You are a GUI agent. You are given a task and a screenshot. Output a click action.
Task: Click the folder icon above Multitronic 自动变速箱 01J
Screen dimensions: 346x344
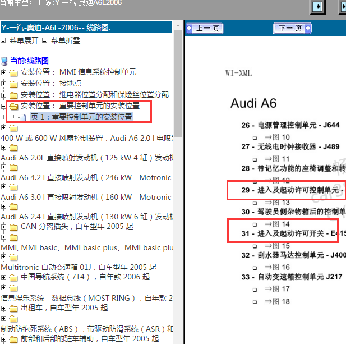tap(13, 257)
